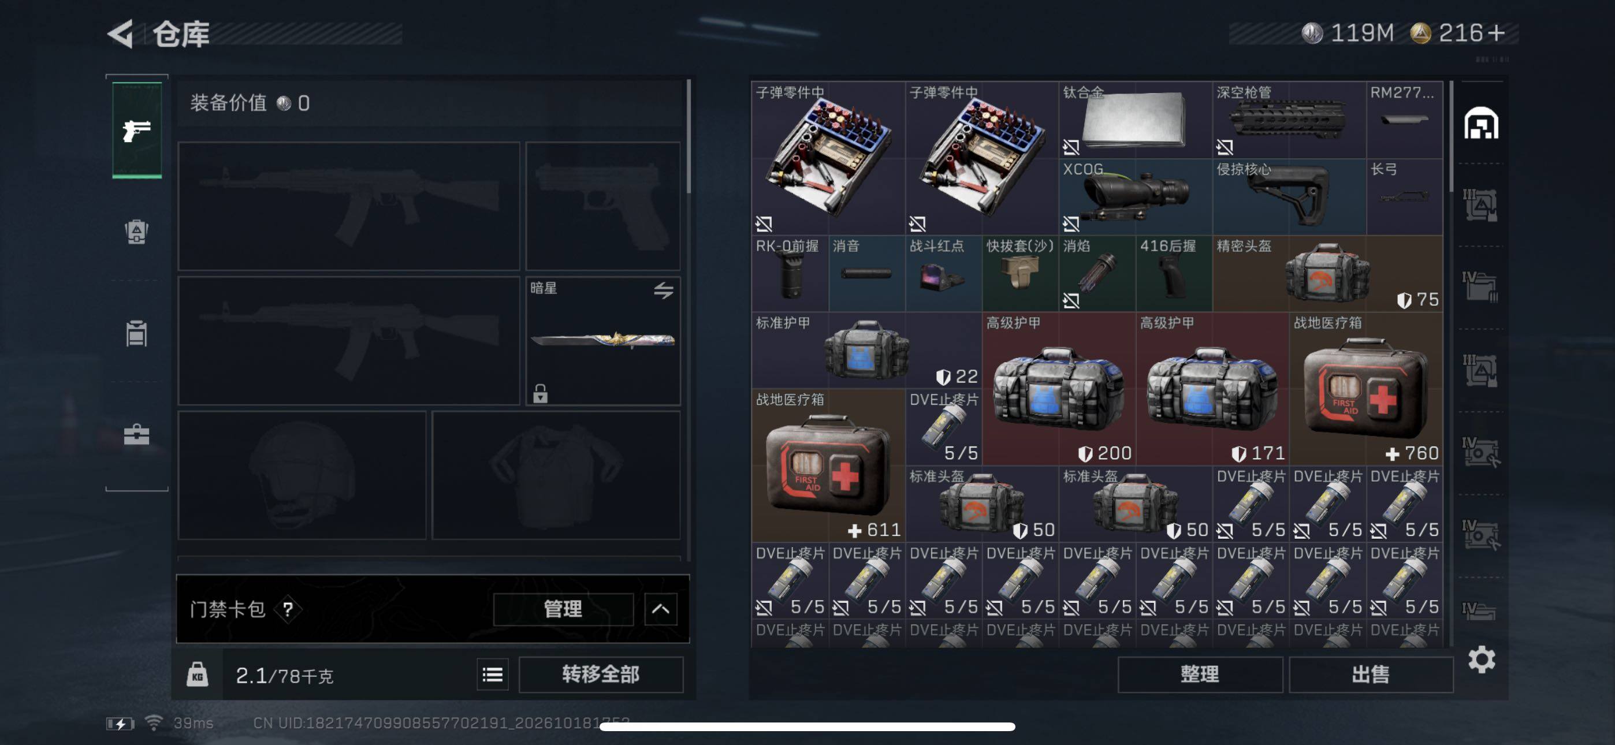
Task: Select the 高级护甲 with 171 durability
Action: [x=1212, y=389]
